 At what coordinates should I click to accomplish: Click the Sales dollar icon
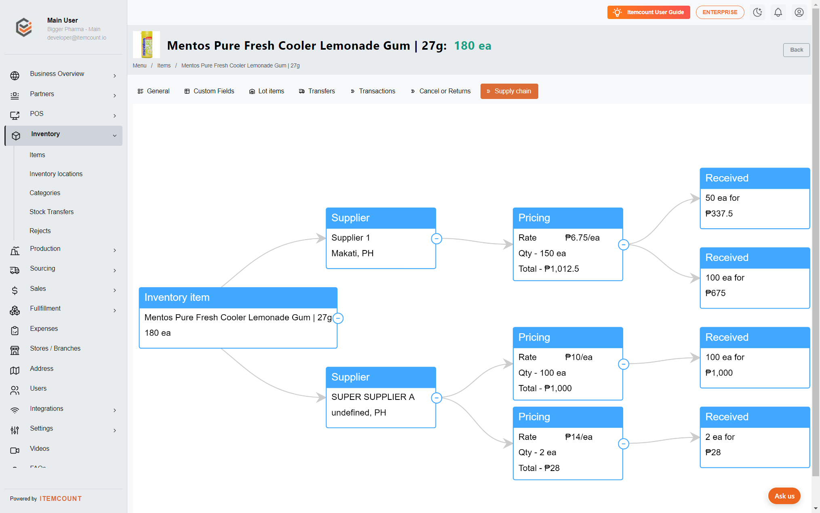pos(15,290)
